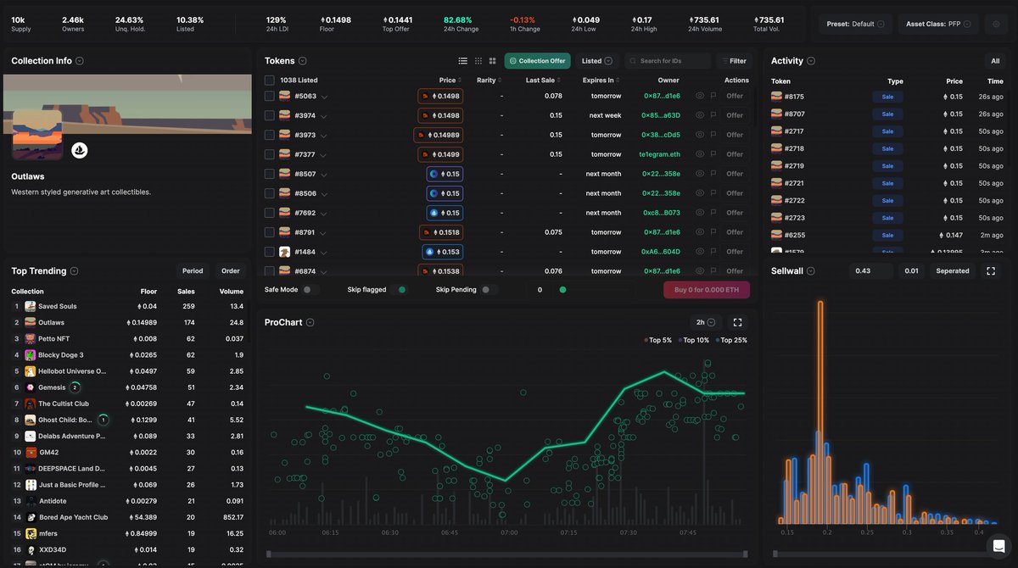
Task: Toggle Top 25% series in ProChart legend
Action: pyautogui.click(x=732, y=340)
